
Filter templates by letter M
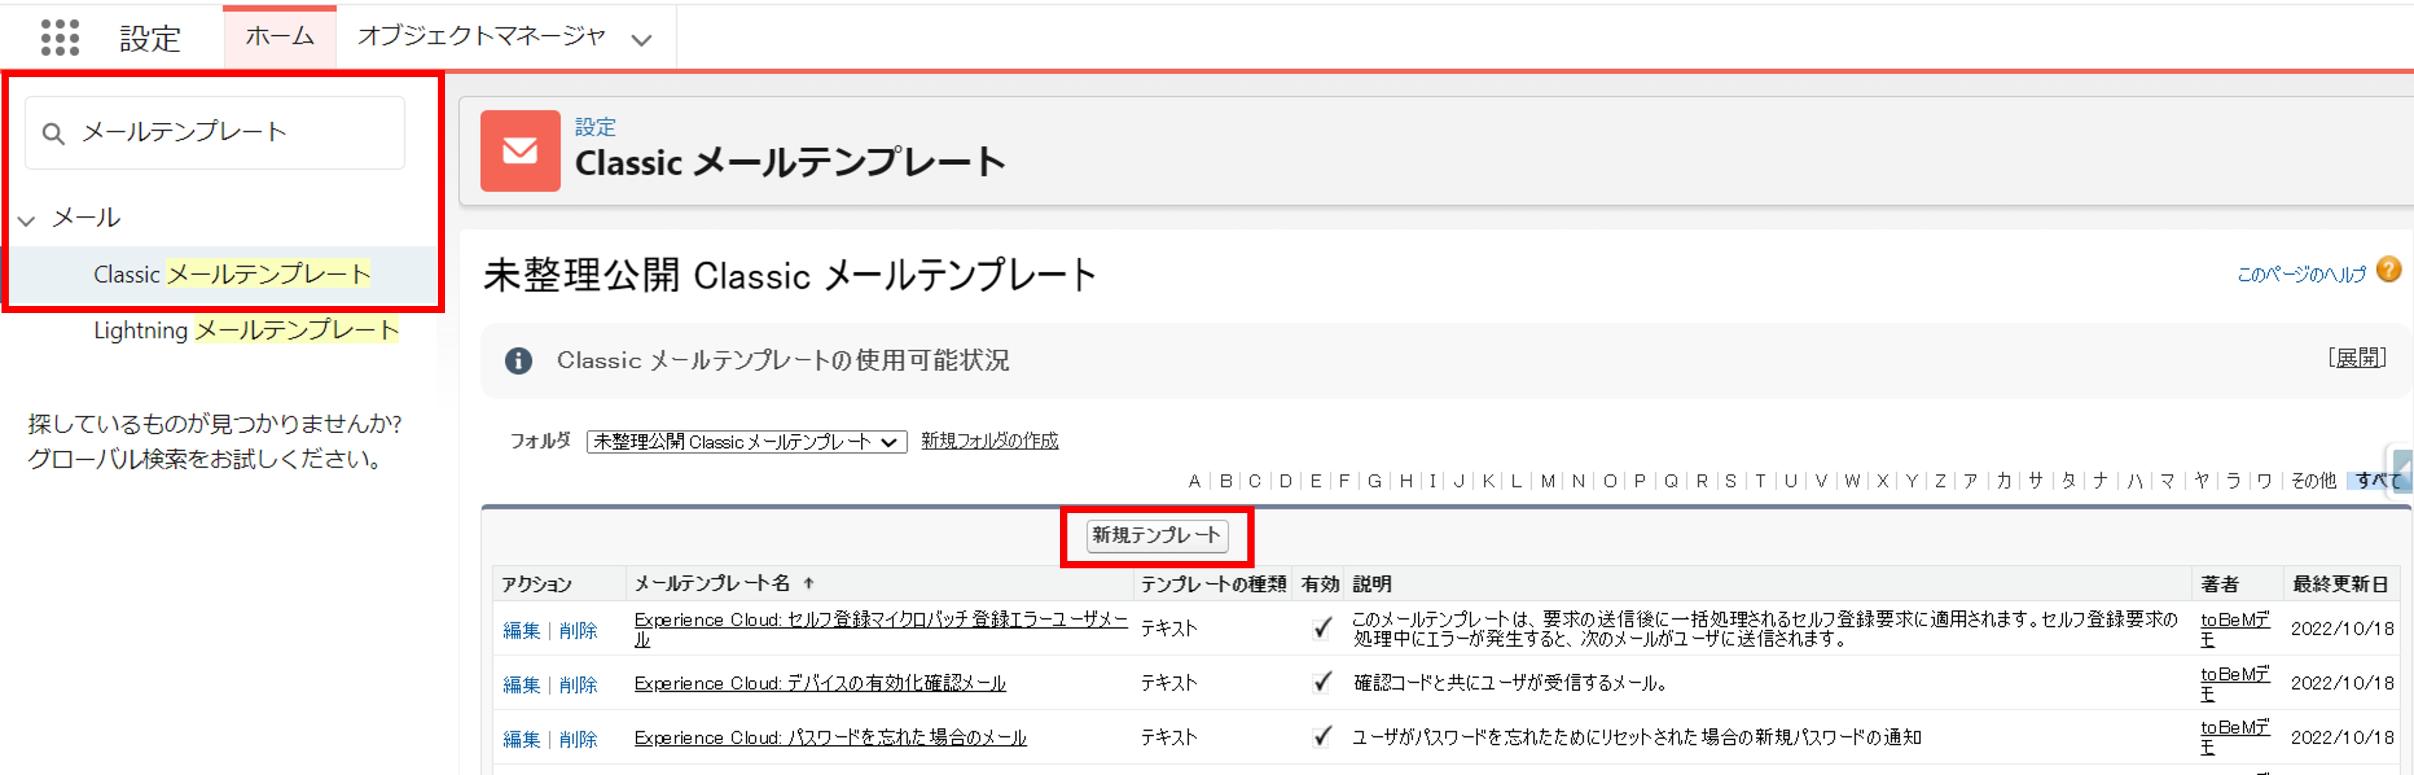(x=1547, y=481)
